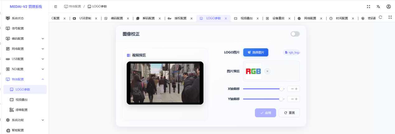Collapse the 特效配置 sidebar submenu arrow

point(43,79)
